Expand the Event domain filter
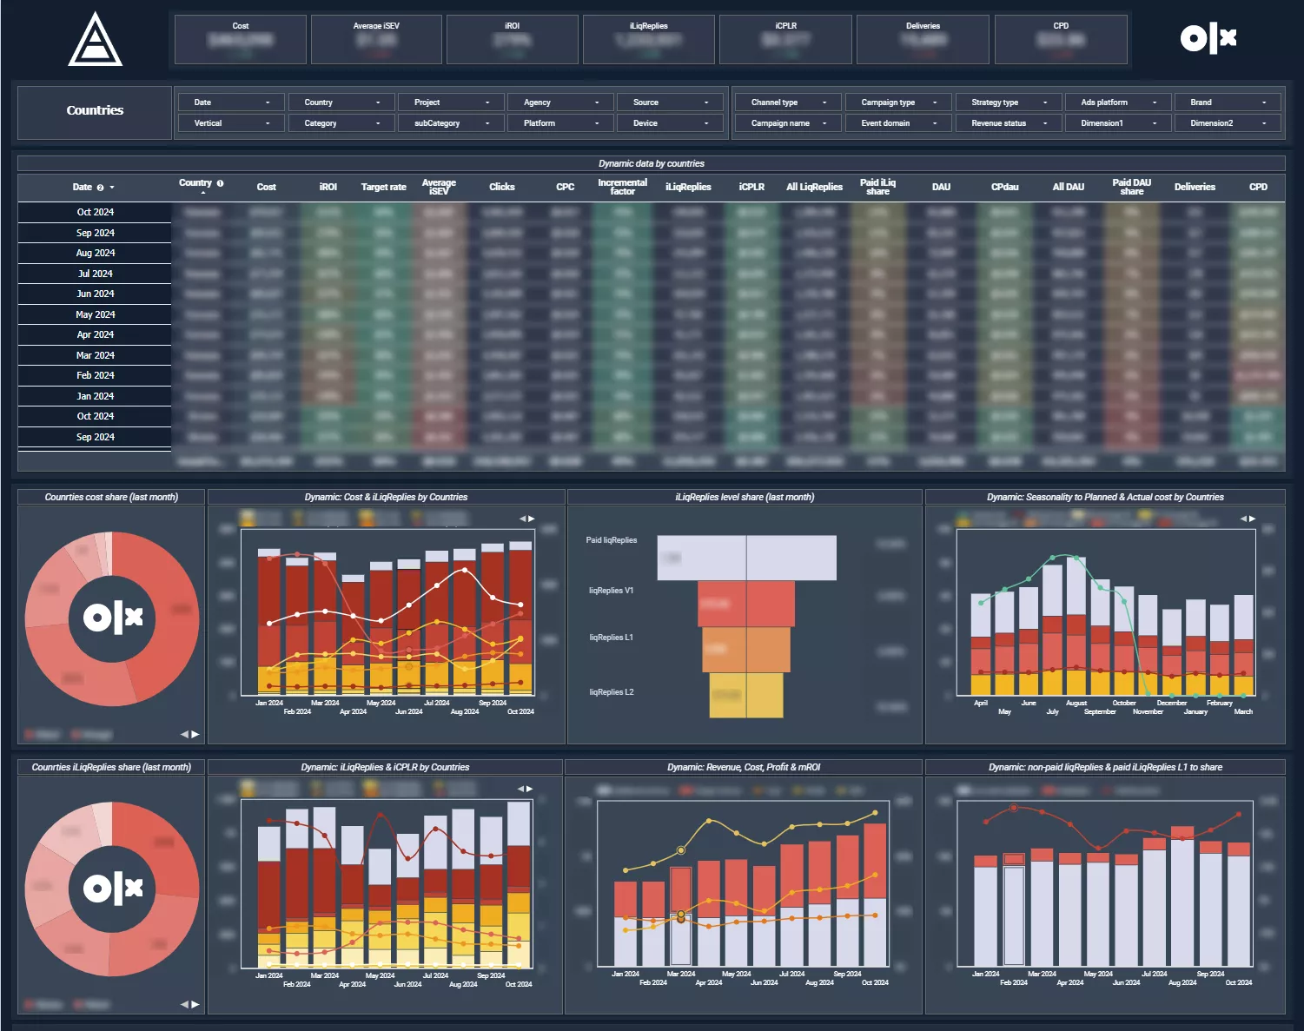1304x1031 pixels. click(898, 123)
